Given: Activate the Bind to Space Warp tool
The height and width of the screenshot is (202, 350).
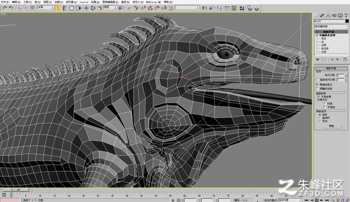Looking at the screenshot, I should coord(33,8).
